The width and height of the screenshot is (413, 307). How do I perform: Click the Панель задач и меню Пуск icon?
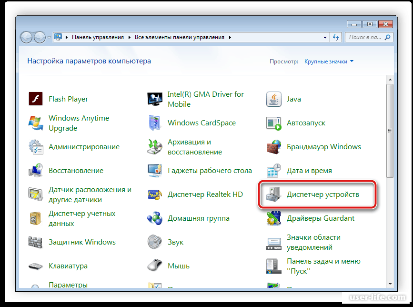coord(273,266)
